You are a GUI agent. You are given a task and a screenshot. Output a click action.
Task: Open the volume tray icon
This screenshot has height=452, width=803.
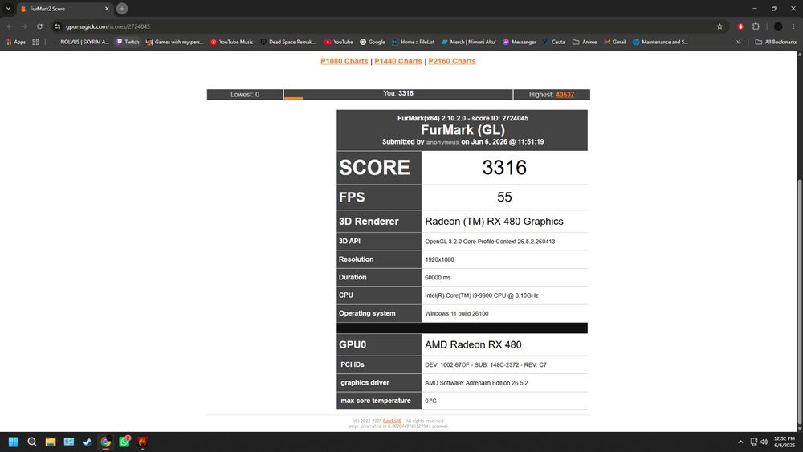pos(764,442)
